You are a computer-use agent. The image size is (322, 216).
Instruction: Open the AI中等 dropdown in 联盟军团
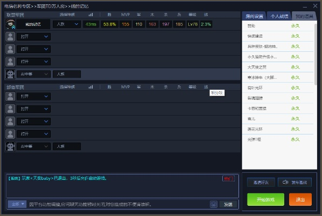[33, 74]
